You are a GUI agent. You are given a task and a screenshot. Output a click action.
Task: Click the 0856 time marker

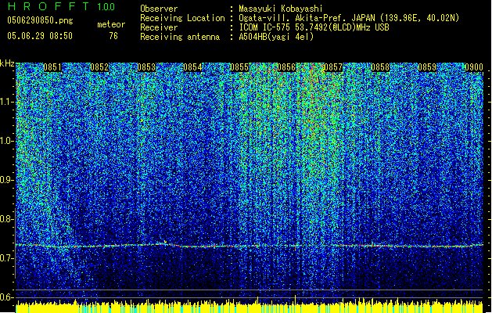click(x=286, y=67)
